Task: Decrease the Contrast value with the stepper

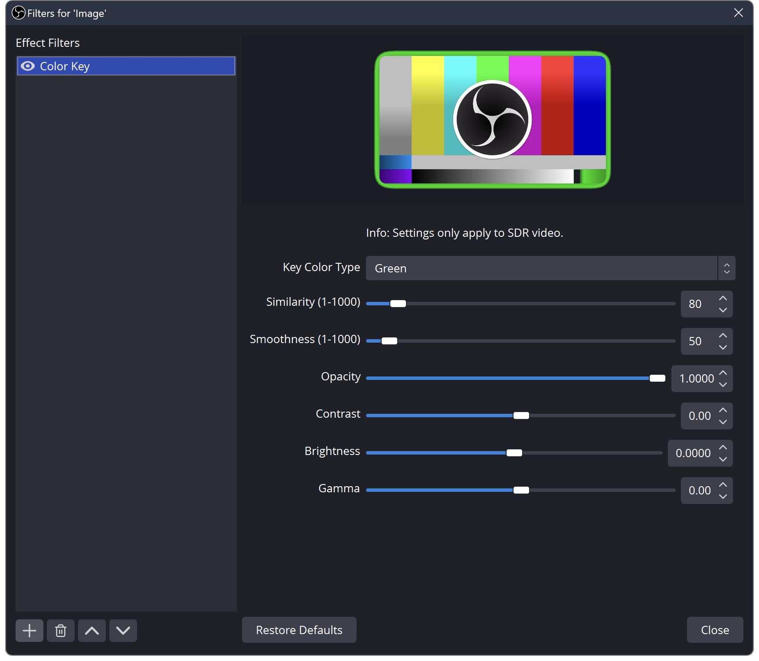Action: [723, 422]
